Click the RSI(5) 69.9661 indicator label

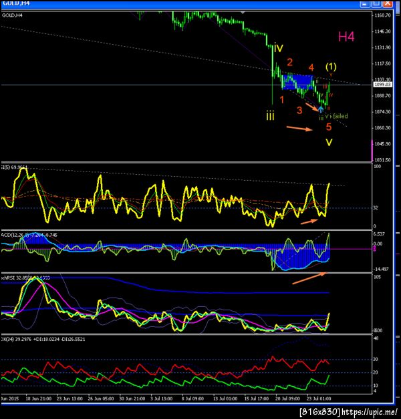point(14,167)
